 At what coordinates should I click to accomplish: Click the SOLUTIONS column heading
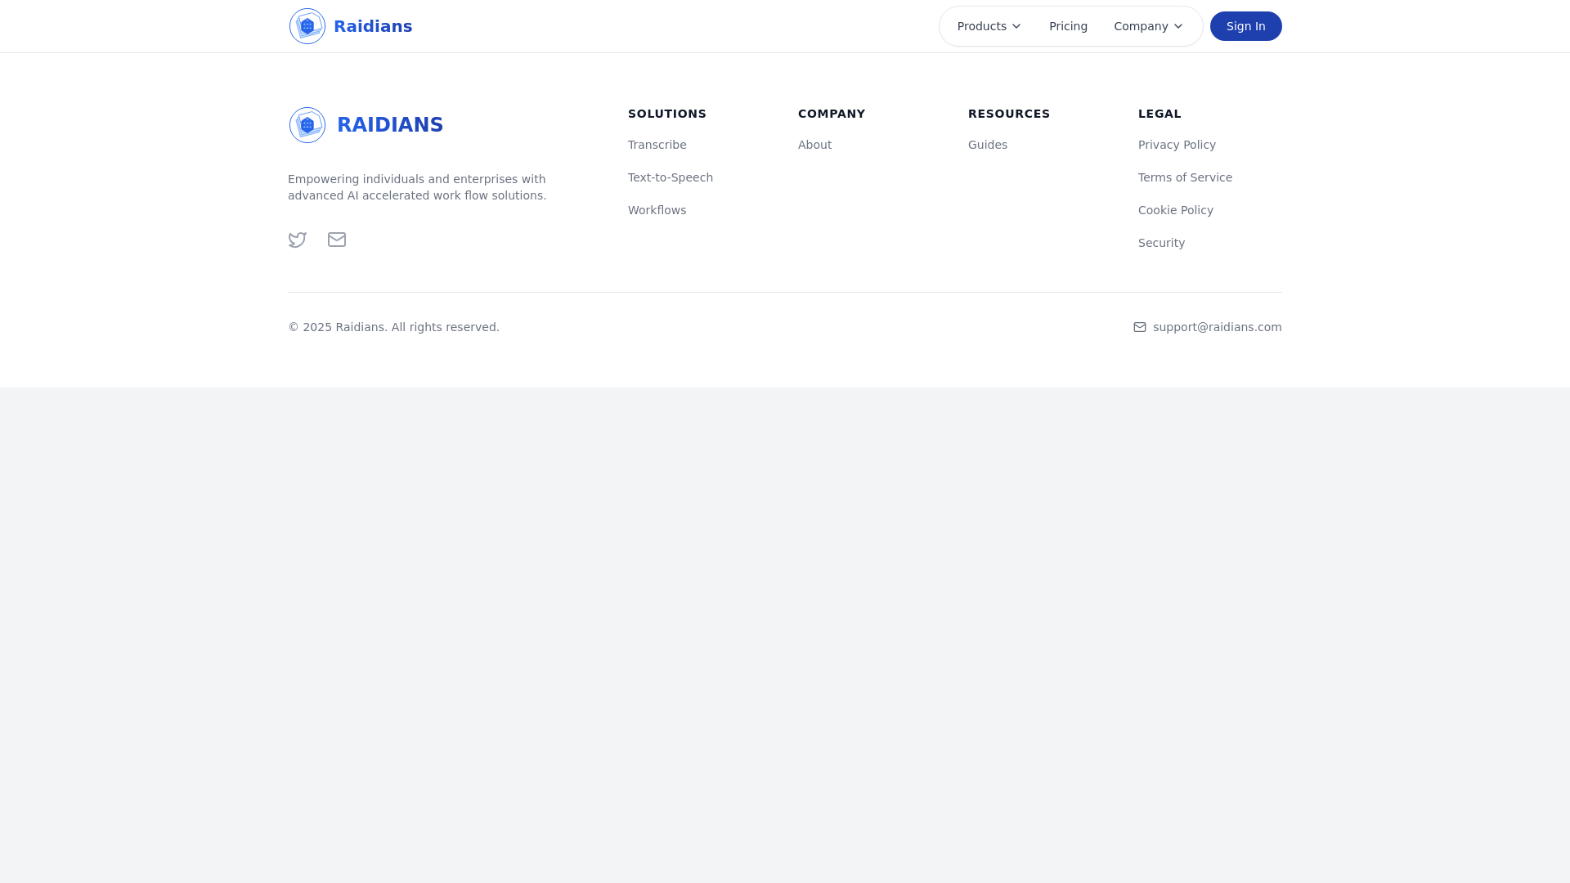[667, 114]
